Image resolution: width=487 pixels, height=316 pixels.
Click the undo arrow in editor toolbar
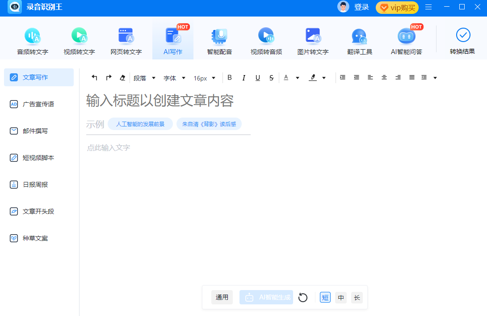pyautogui.click(x=94, y=78)
